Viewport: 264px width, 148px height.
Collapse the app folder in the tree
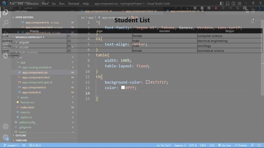[x=23, y=62]
